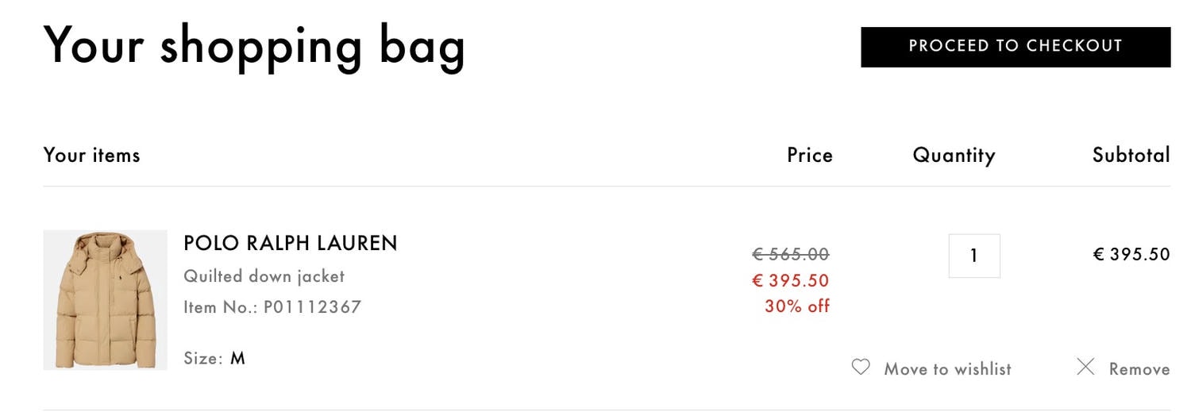Click the red € 395.50 sale price

coord(790,280)
